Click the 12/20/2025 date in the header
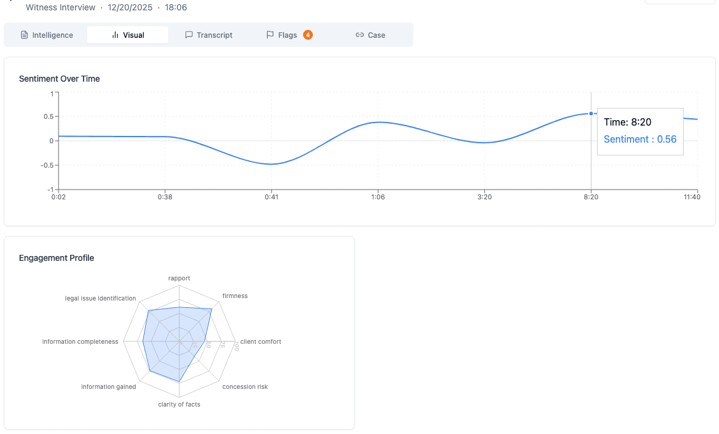Viewport: 719px width, 434px height. (128, 7)
